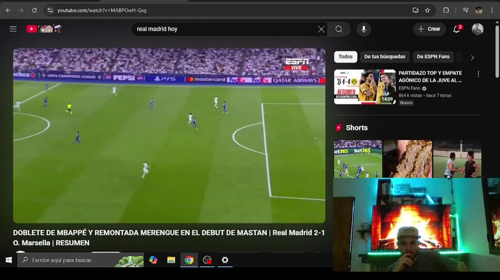Open Chrome three-dot menu
The height and width of the screenshot is (280, 500).
492,10
